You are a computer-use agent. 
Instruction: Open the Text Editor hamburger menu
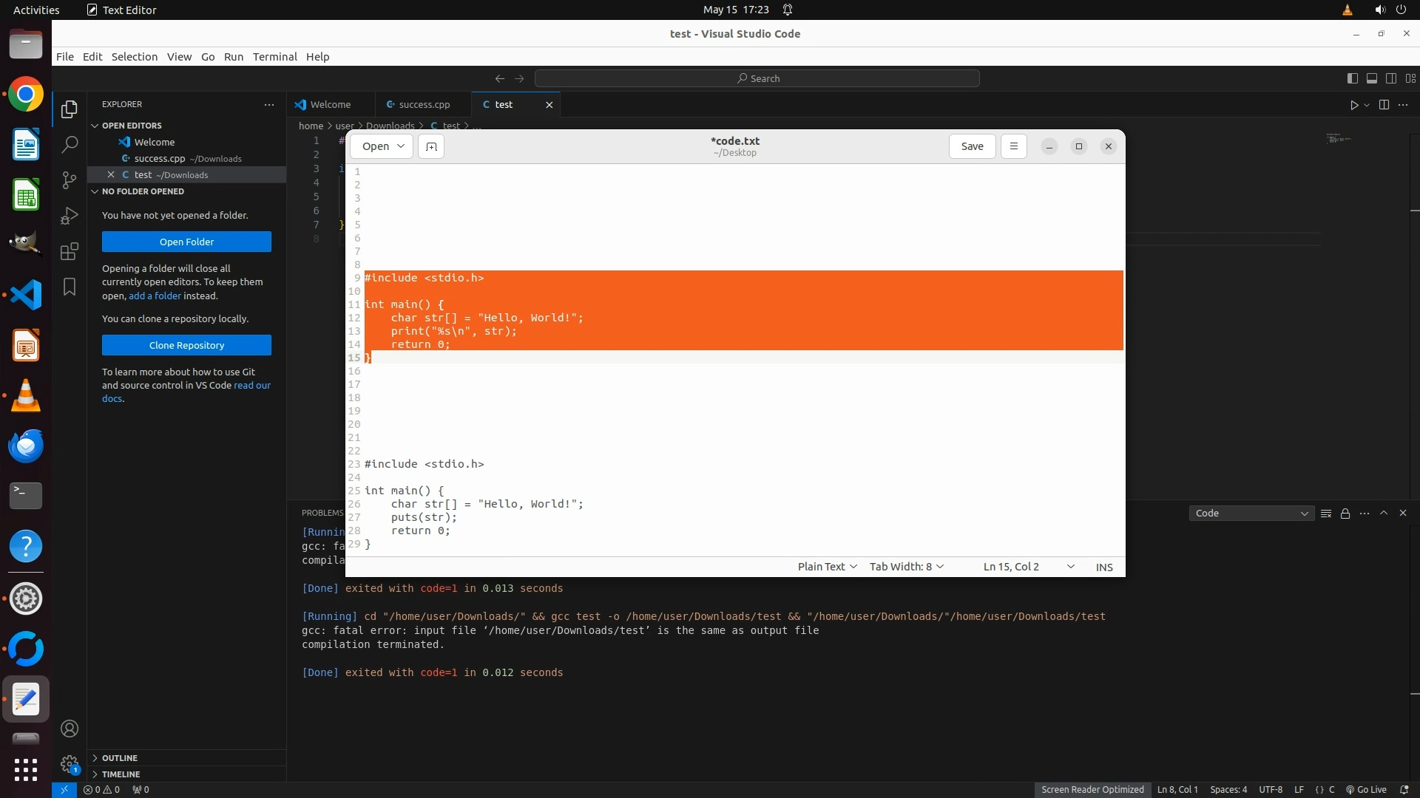point(1013,146)
